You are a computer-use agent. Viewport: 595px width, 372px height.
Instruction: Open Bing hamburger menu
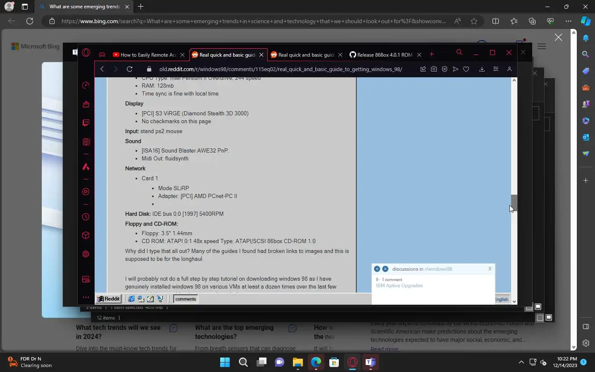(x=542, y=46)
